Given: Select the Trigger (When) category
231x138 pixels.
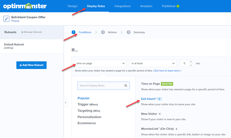Looking at the screenshot, I should coord(88,104).
